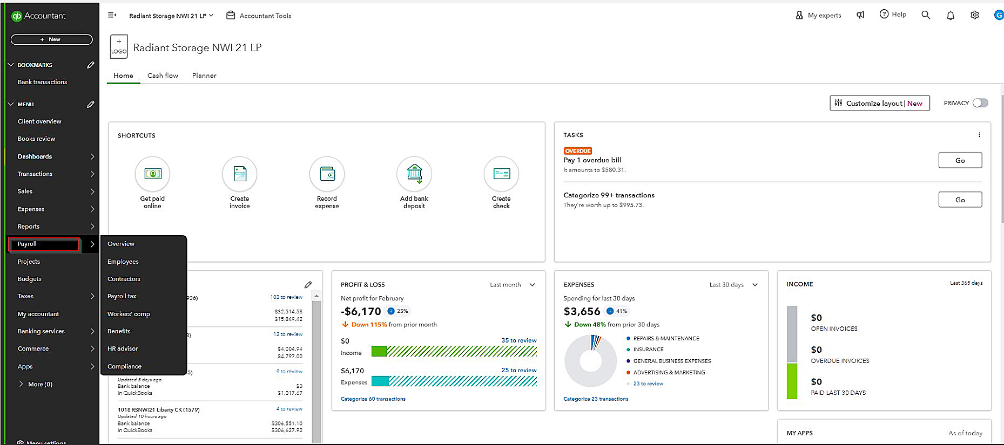Open Categorize 60 transactions link
The width and height of the screenshot is (1004, 445).
pyautogui.click(x=373, y=399)
